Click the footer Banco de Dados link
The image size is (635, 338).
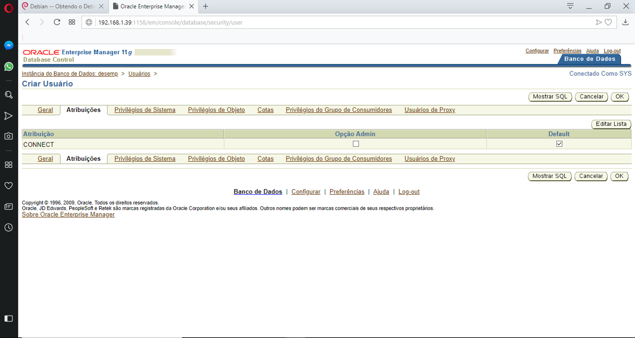[x=258, y=192]
